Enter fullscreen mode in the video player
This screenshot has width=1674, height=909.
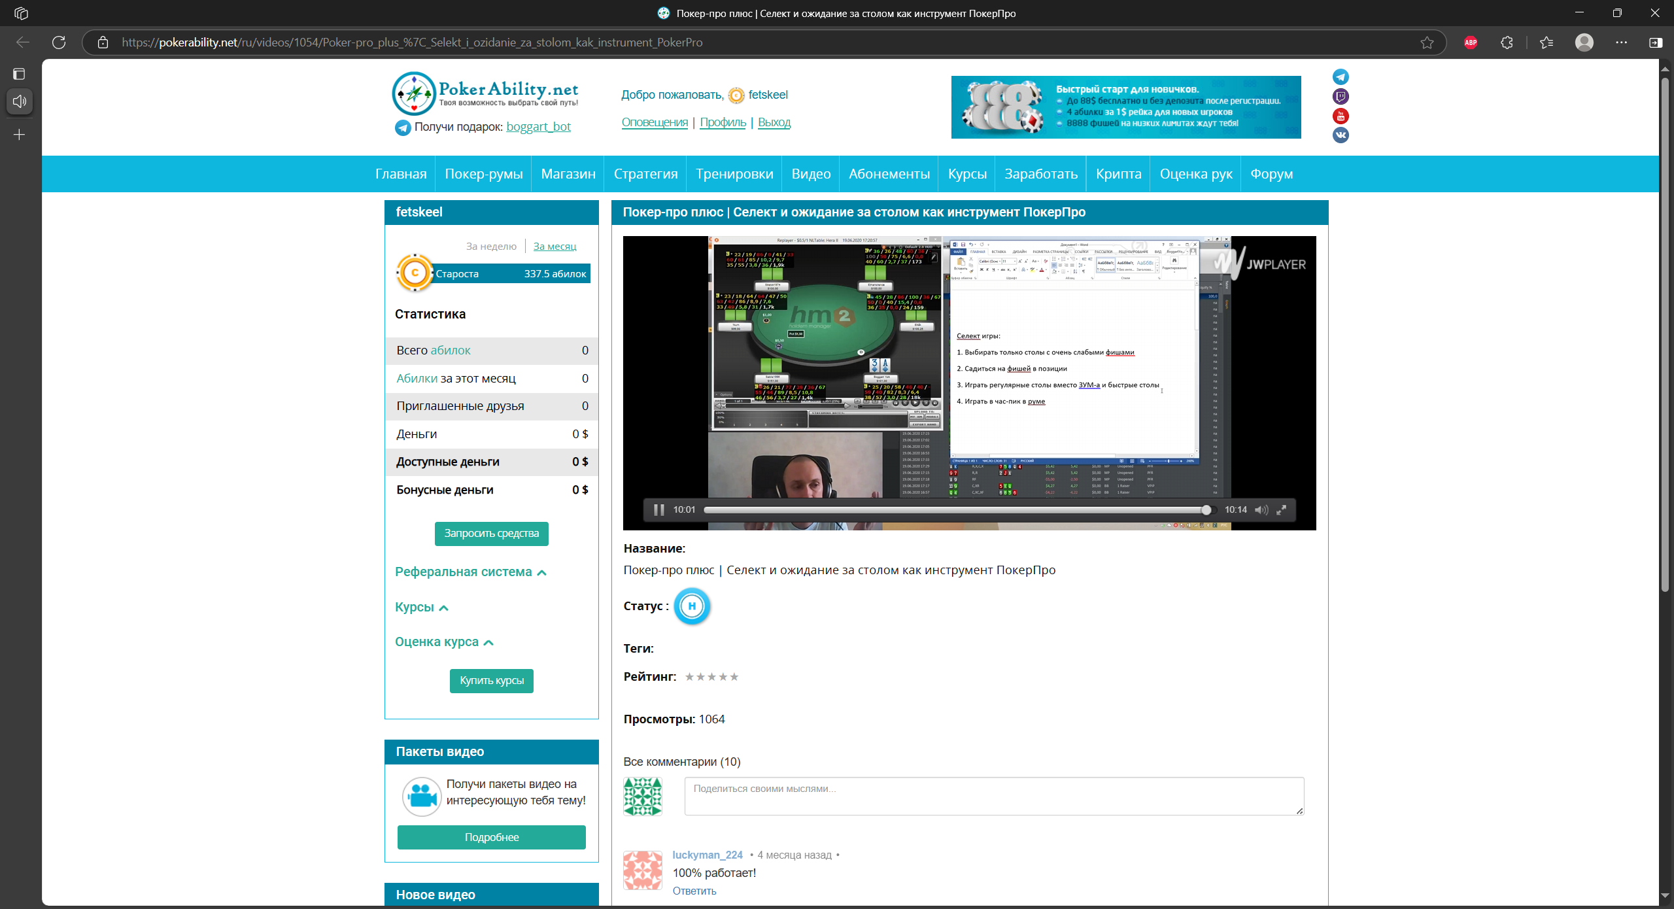coord(1282,509)
